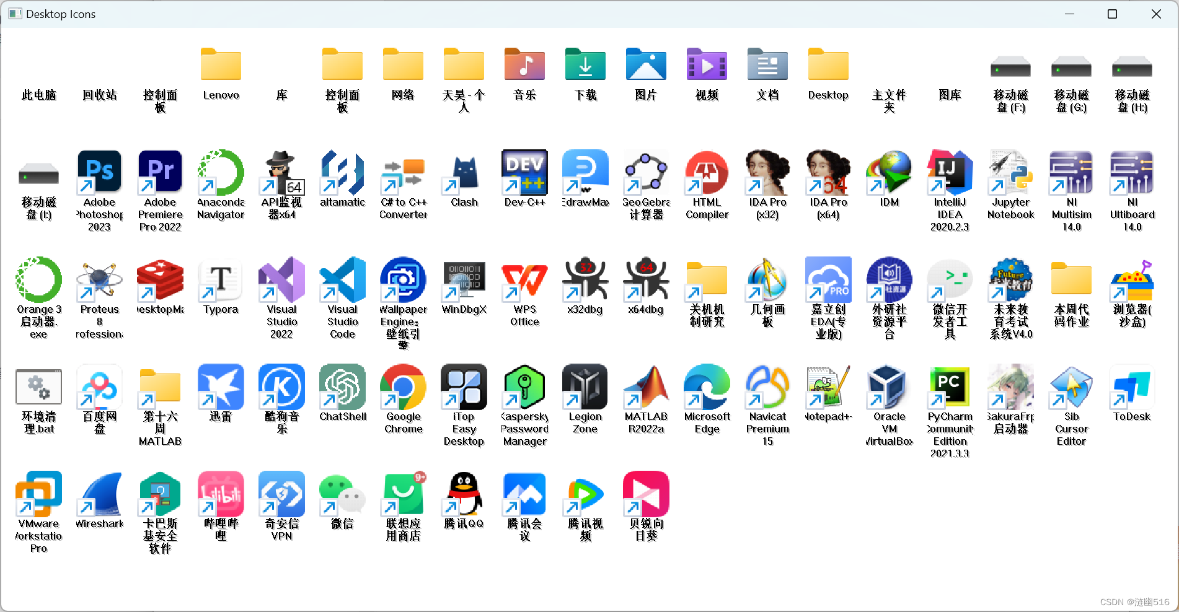
Task: Launch the Clash cat icon
Action: click(464, 172)
